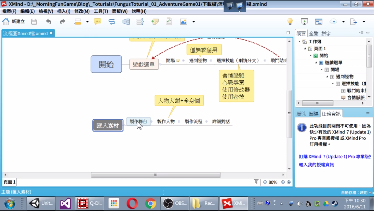Image resolution: width=374 pixels, height=211 pixels.
Task: Insert an image with the picture icon
Action: pos(183,22)
